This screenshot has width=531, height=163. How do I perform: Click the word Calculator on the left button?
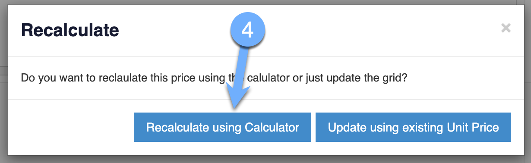272,128
